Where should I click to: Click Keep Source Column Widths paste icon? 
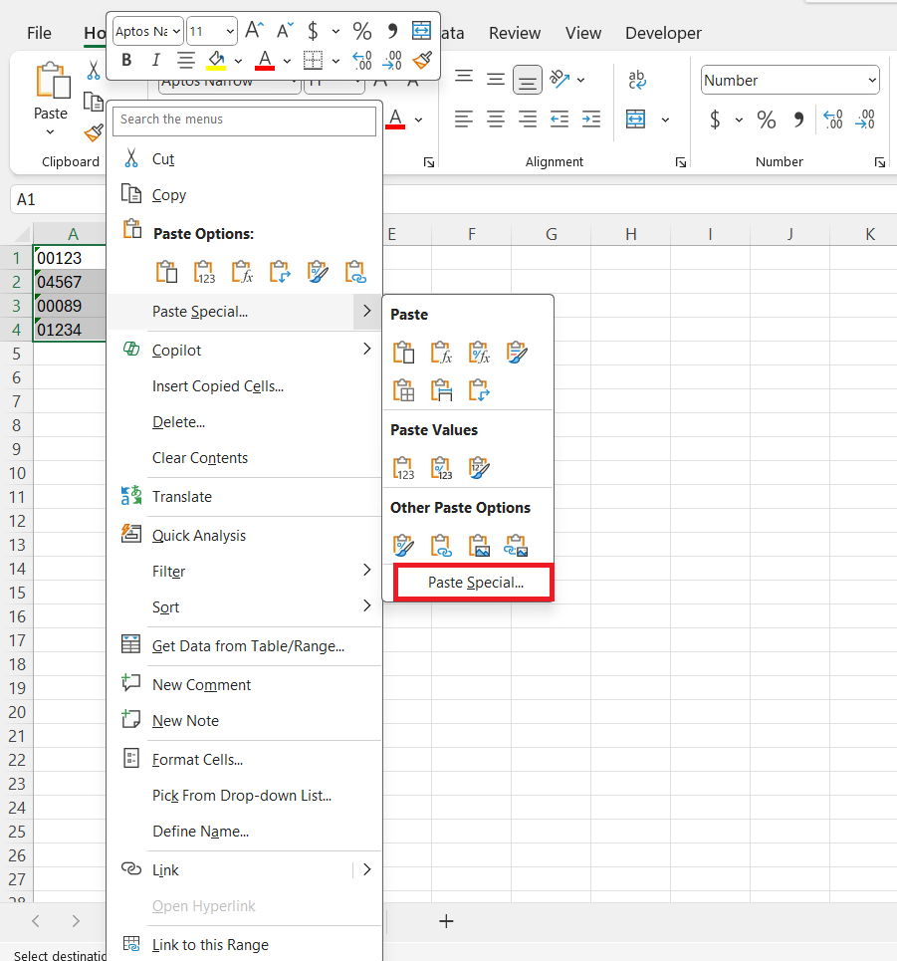[x=441, y=389]
